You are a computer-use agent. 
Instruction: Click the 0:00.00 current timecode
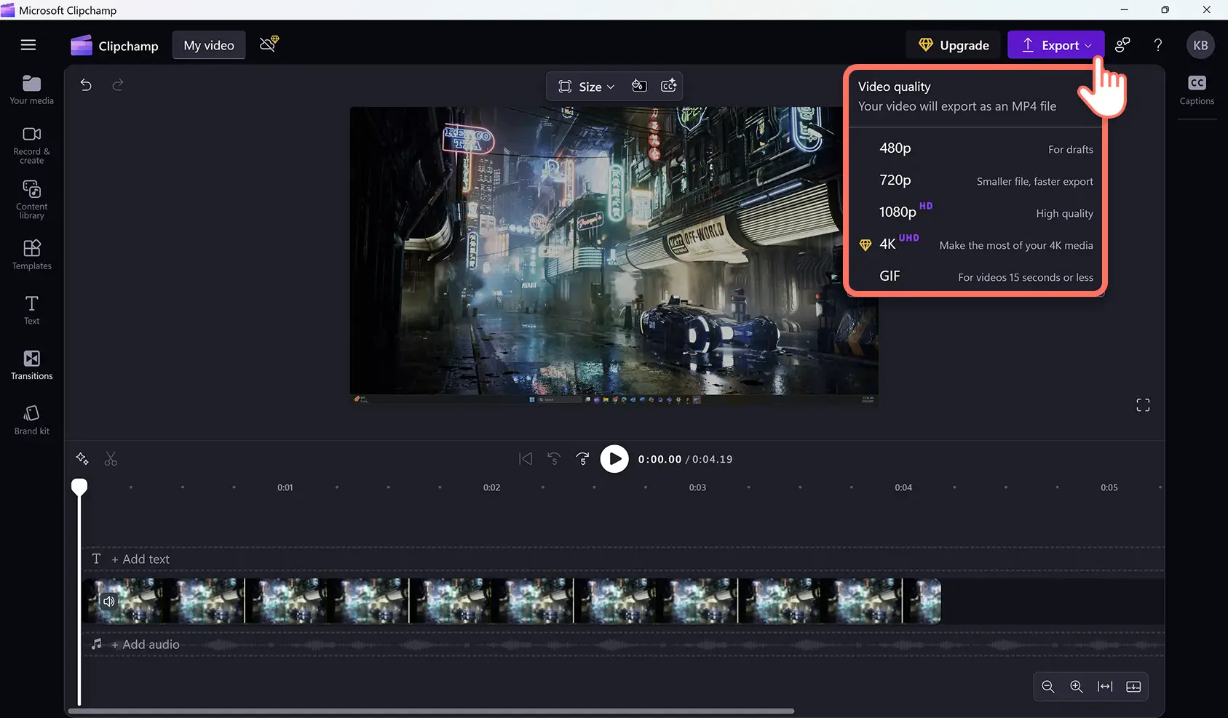tap(659, 459)
